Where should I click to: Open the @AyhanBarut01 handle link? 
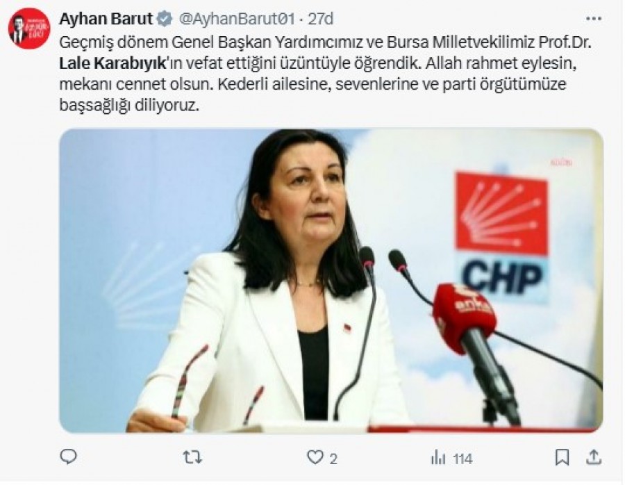(x=237, y=19)
